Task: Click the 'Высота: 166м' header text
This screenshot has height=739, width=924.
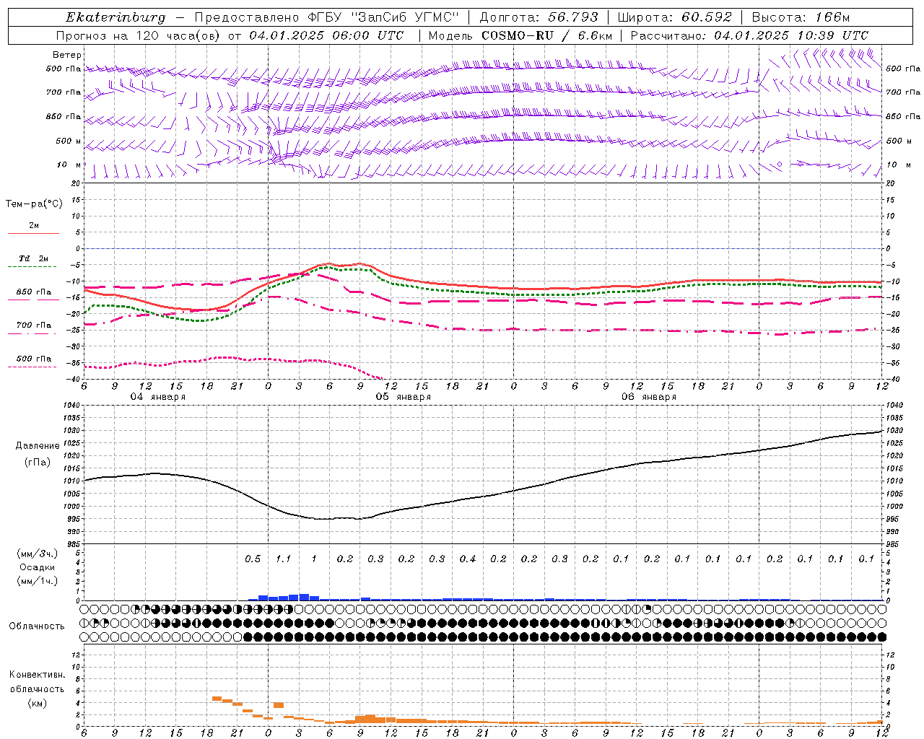Action: pos(801,17)
